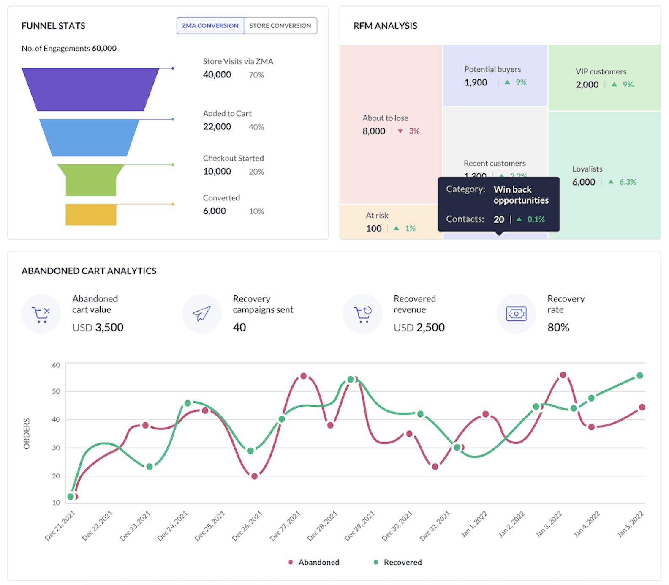Click the 20% checkout started percentage

tap(256, 172)
